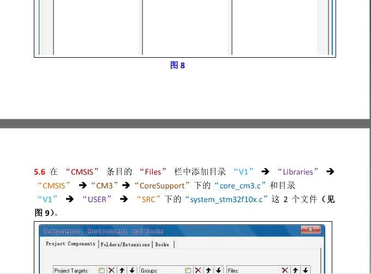Click the orange "CMSIS" text on second line
Screen dimensions: 371x274
53,186
